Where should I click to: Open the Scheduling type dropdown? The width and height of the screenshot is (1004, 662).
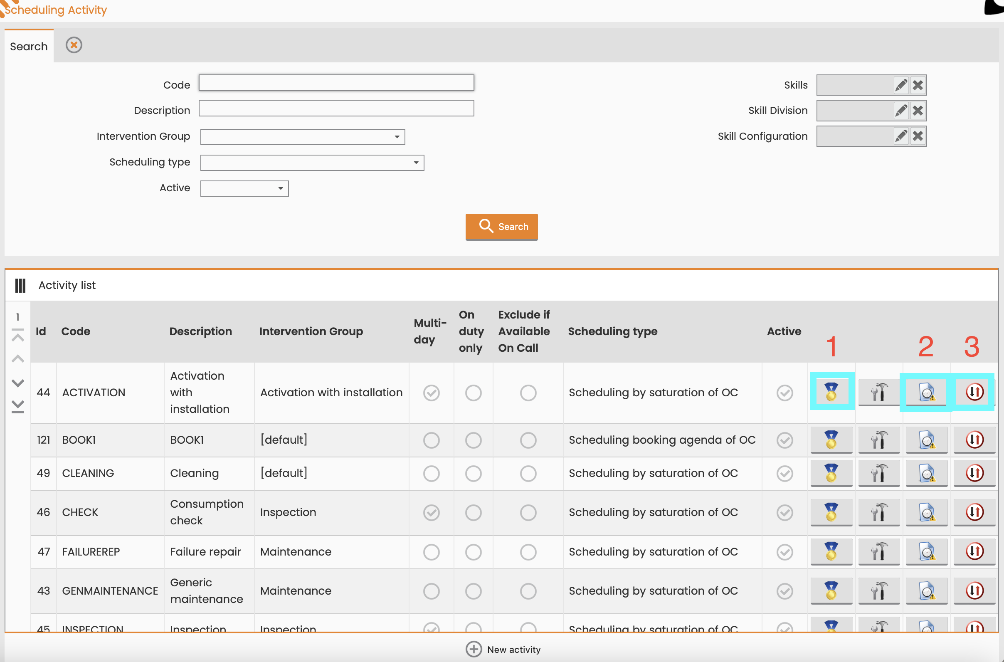click(312, 163)
